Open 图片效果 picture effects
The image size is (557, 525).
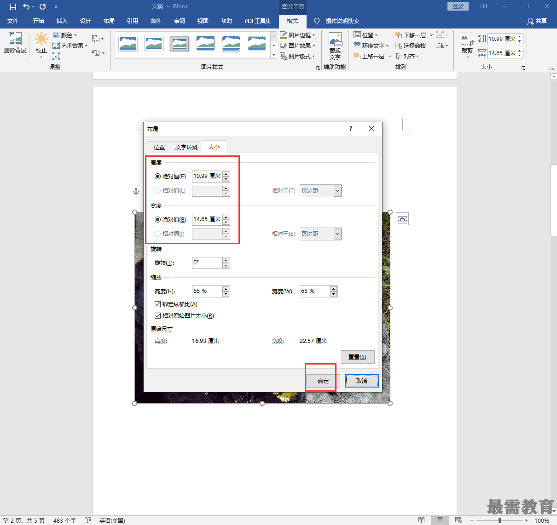[x=298, y=46]
